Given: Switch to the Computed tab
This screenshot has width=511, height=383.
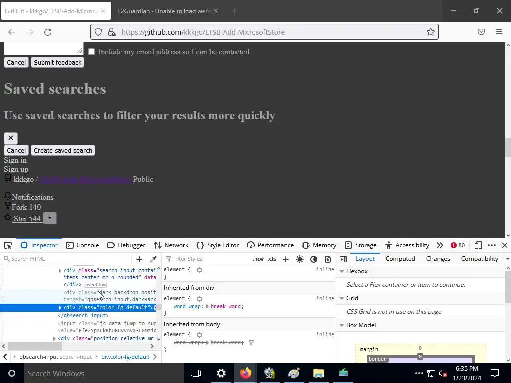Looking at the screenshot, I should click(x=400, y=259).
